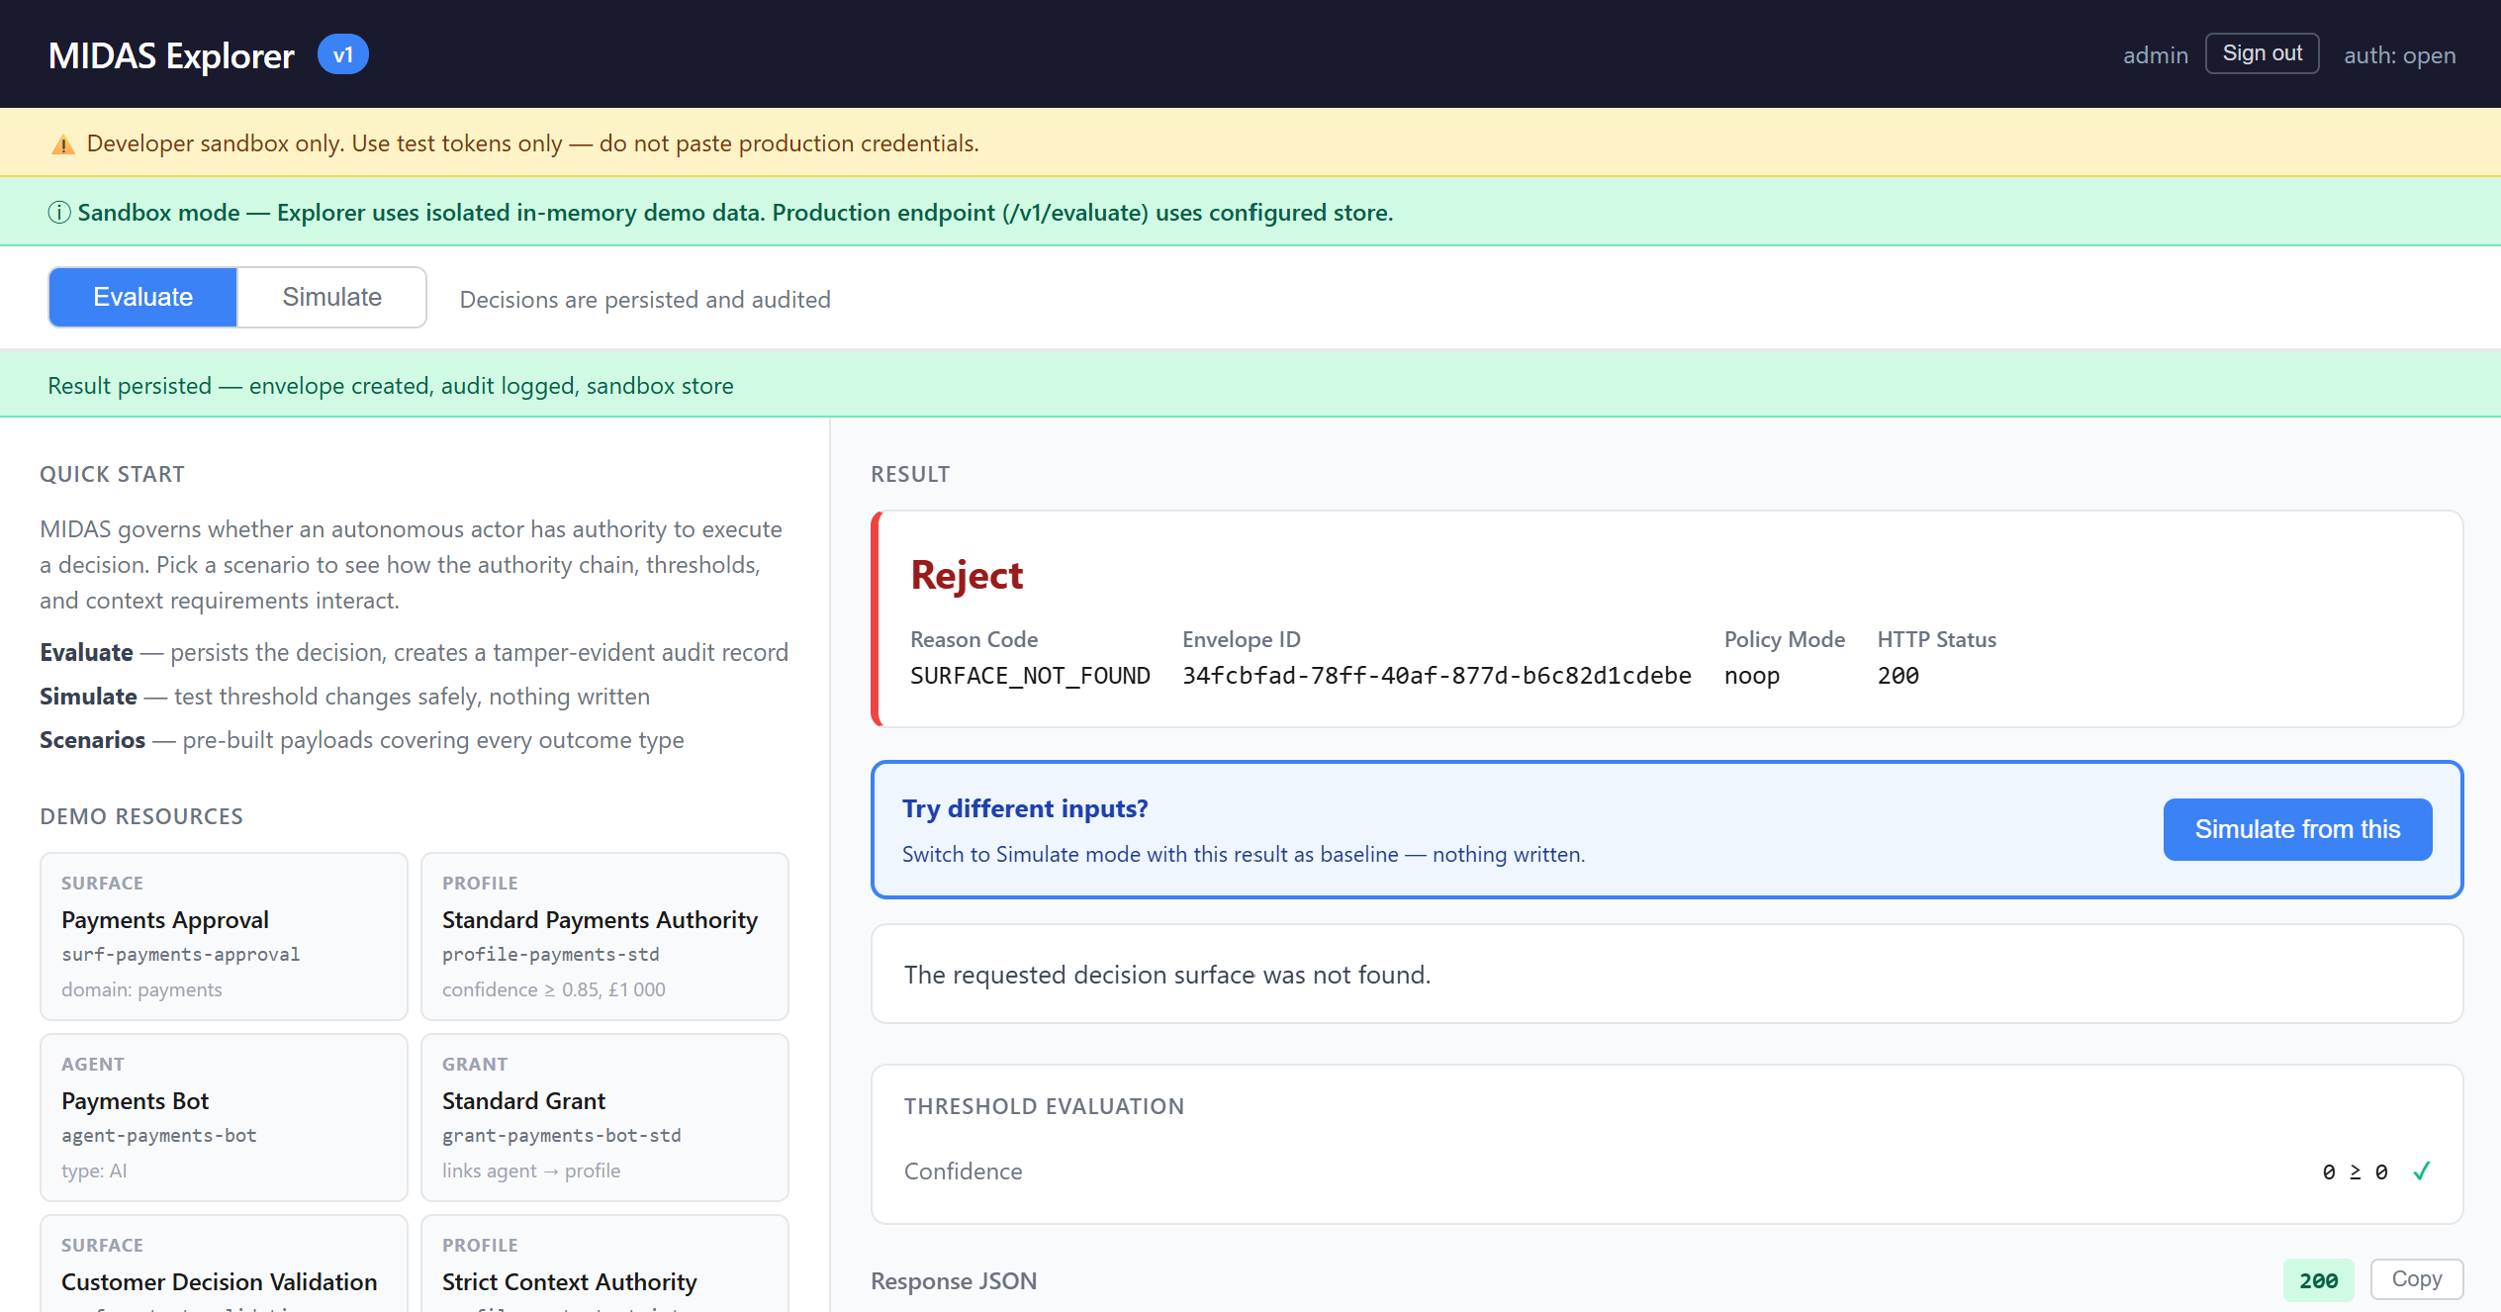Click the 200 badge next to Response JSON
The image size is (2501, 1312).
[x=2318, y=1279]
